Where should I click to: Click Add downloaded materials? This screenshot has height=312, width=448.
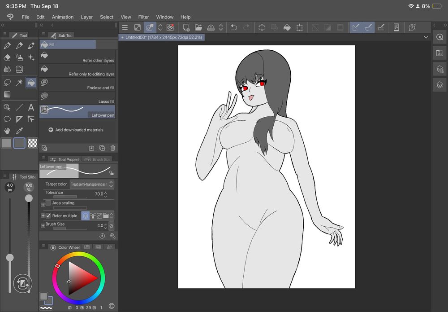[76, 130]
